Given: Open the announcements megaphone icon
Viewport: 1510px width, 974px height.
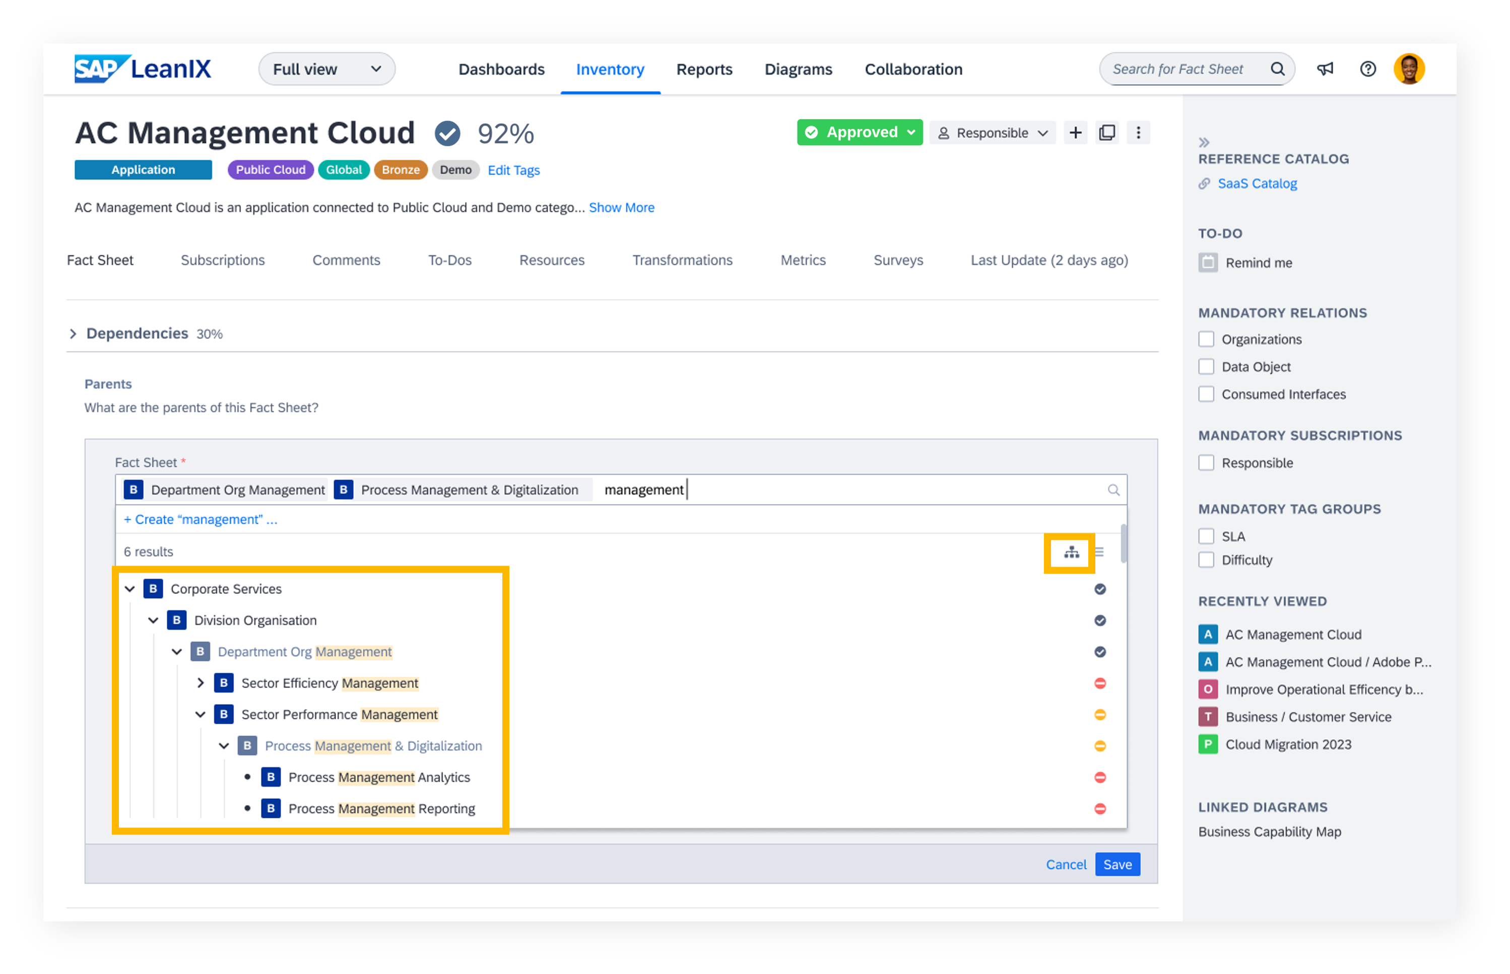Looking at the screenshot, I should pos(1325,69).
